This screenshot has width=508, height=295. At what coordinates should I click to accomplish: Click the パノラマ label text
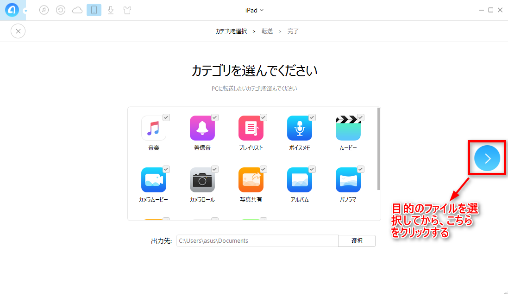[x=348, y=200]
